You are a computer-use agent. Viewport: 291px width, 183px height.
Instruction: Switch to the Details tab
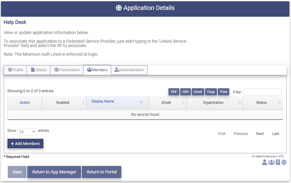click(x=38, y=70)
